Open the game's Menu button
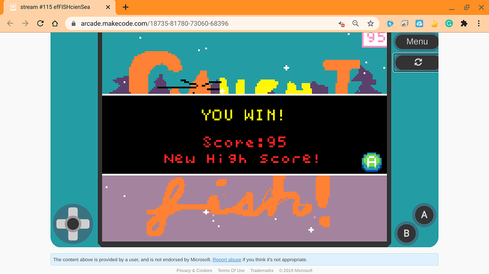 [416, 42]
